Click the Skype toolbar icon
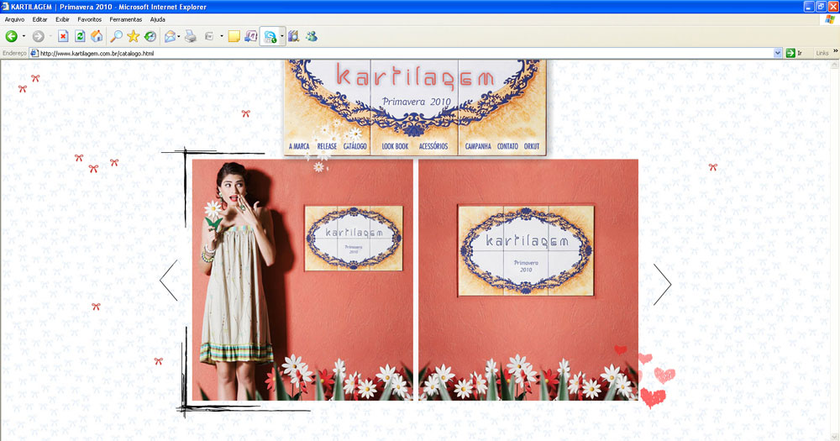The width and height of the screenshot is (840, 441). [x=270, y=36]
